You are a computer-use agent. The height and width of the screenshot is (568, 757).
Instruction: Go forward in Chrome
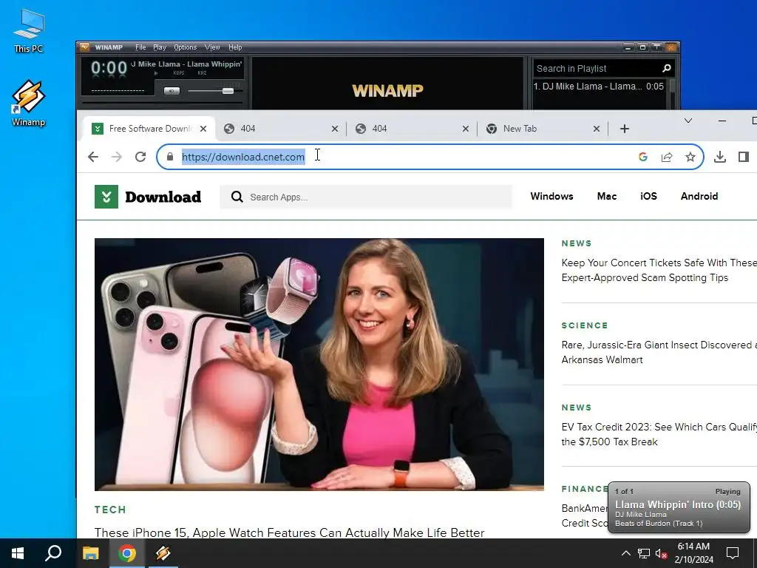pyautogui.click(x=117, y=157)
